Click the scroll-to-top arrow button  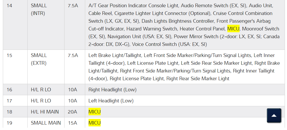[x=274, y=115]
